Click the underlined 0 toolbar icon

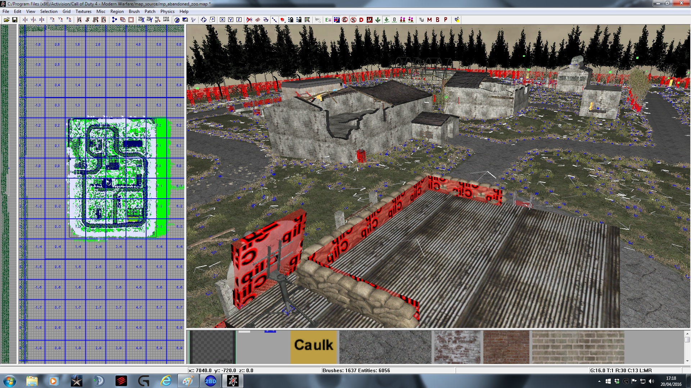coord(394,20)
